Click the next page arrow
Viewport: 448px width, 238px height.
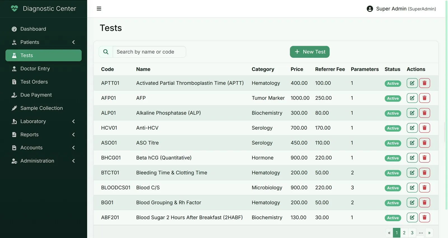point(429,233)
